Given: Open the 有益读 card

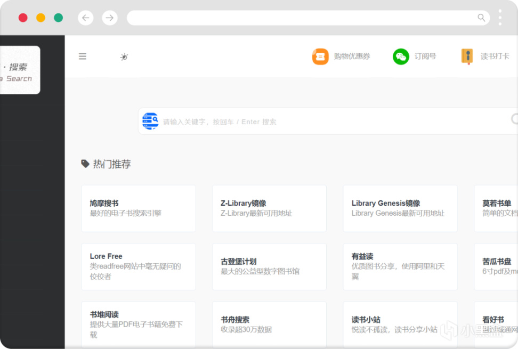Looking at the screenshot, I should click(400, 267).
